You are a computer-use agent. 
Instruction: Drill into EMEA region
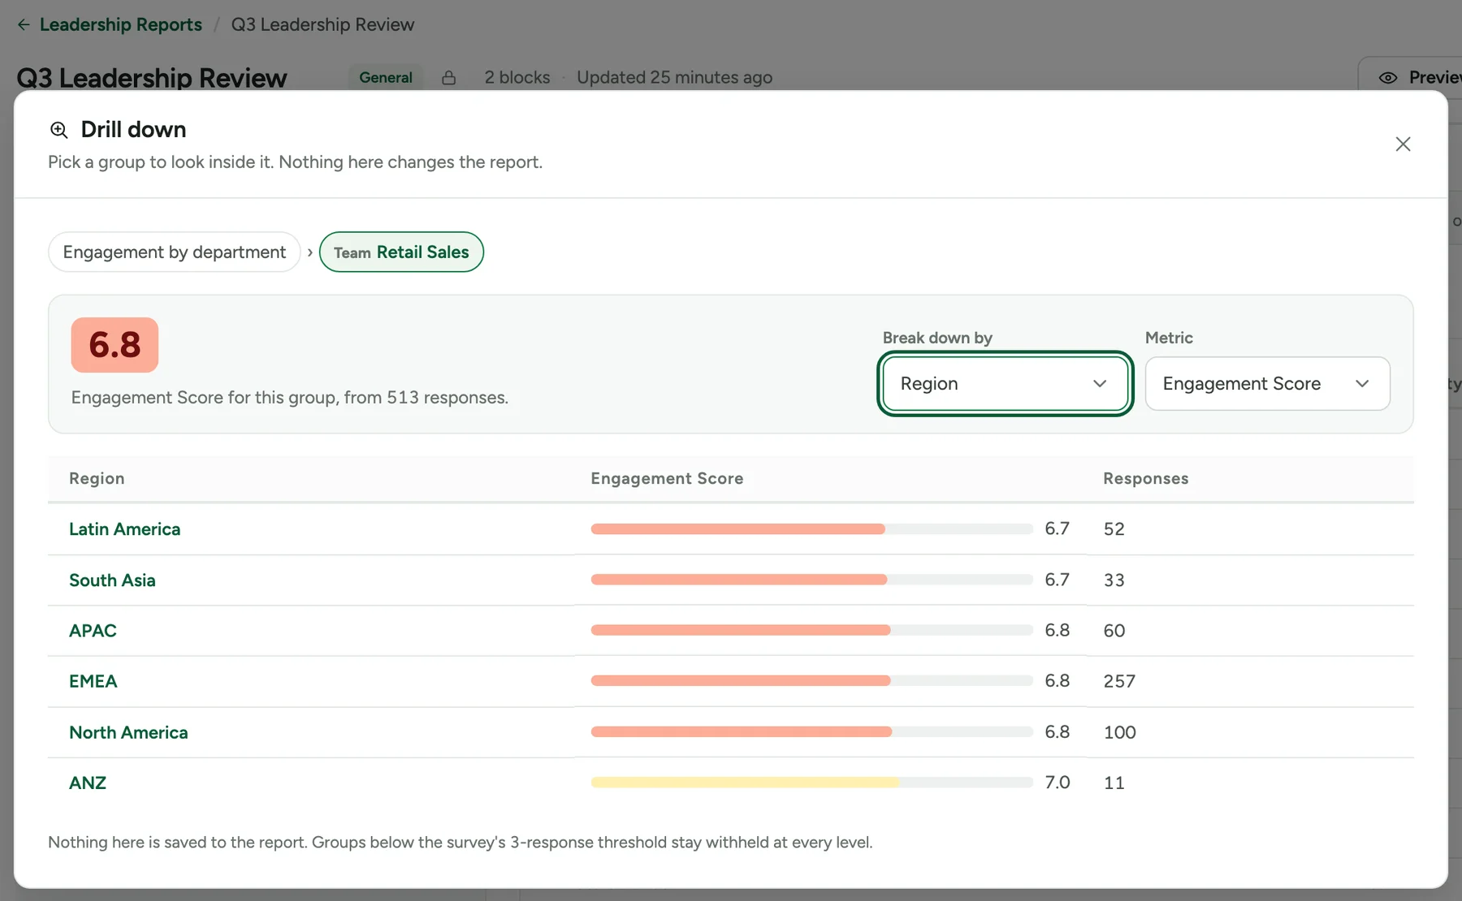pyautogui.click(x=93, y=682)
